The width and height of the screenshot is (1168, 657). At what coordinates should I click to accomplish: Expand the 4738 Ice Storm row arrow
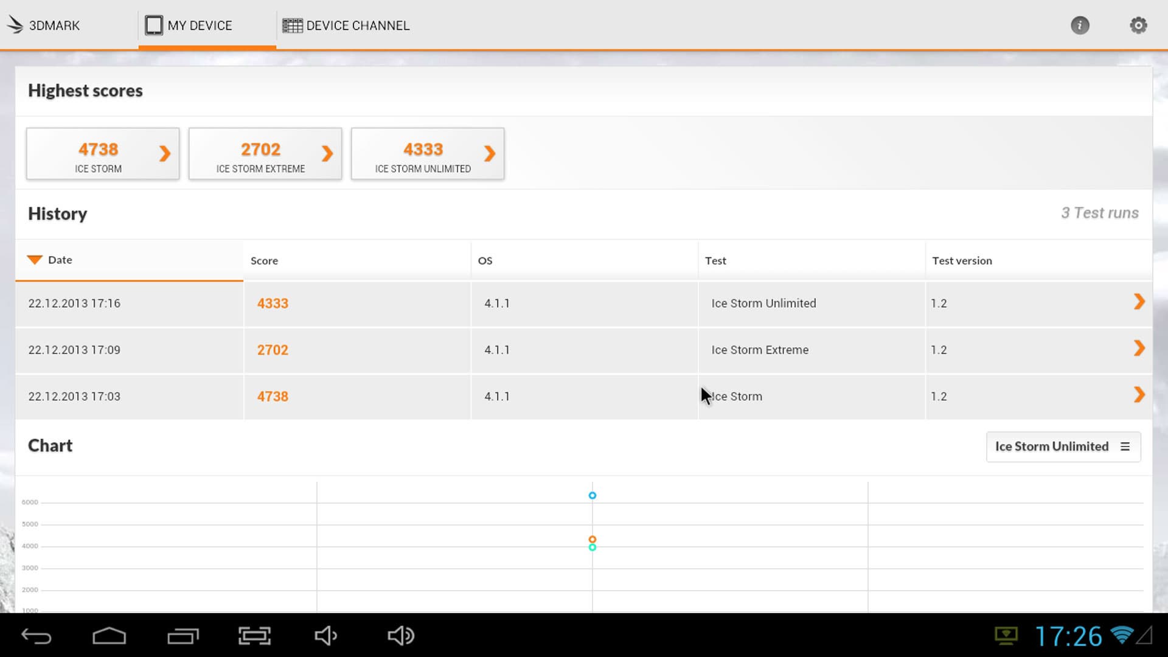[x=1139, y=395]
